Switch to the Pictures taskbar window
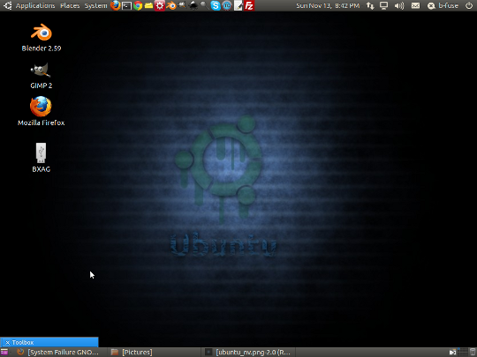 point(154,352)
